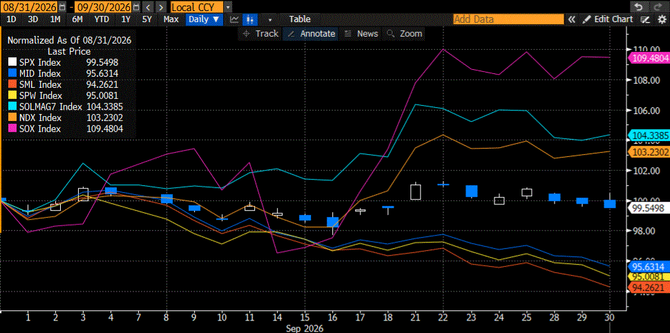
Task: Click the Undo arrow icon
Action: coord(638,7)
